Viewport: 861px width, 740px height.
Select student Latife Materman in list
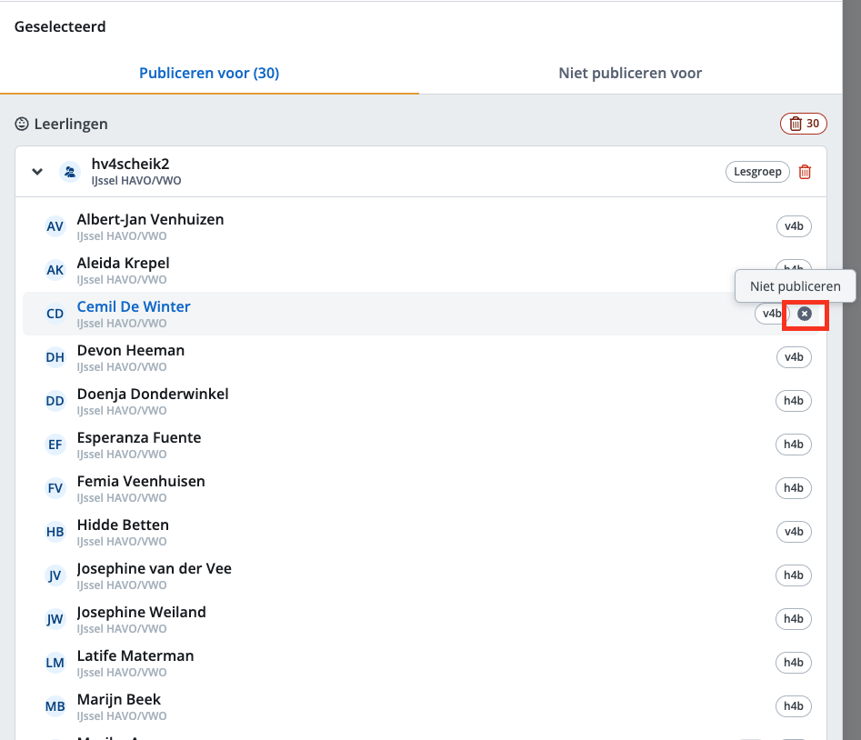tap(135, 656)
